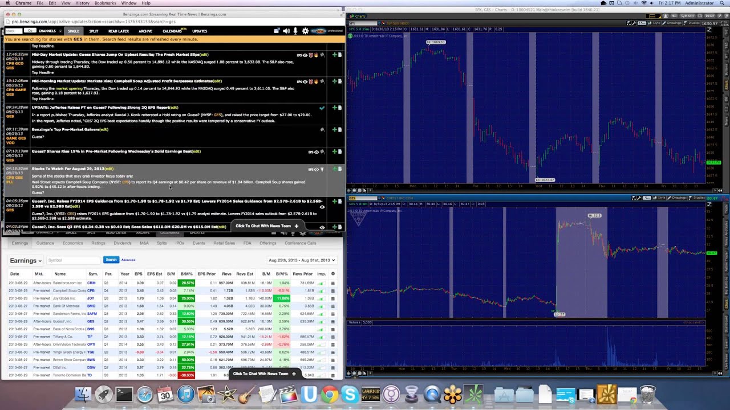Toggle eye icon on Guess? Shares Rise story
Screen dimensions: 730x410
[x=317, y=152]
